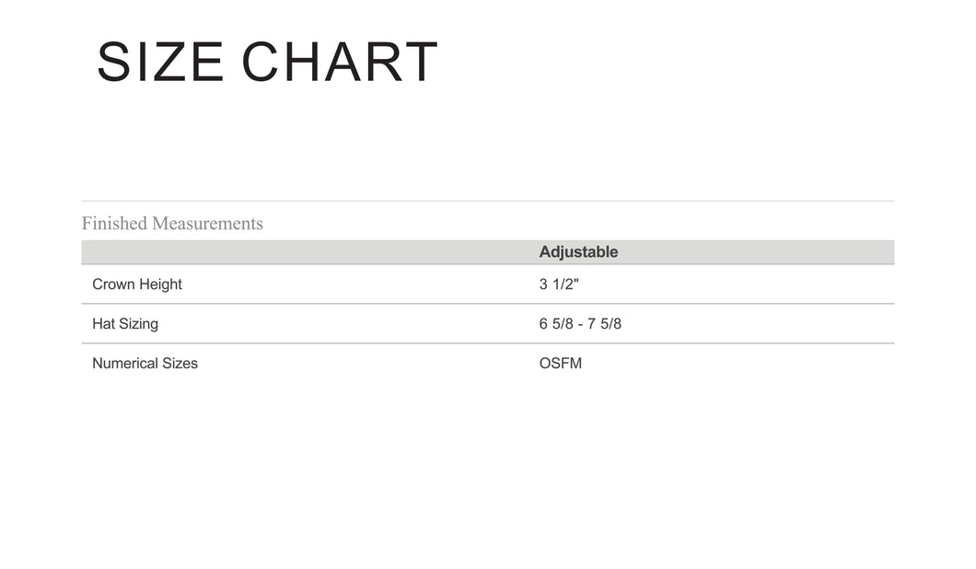Viewport: 976px width, 569px height.
Task: Click the empty gray header cell left of Adjustable
Action: coord(308,252)
